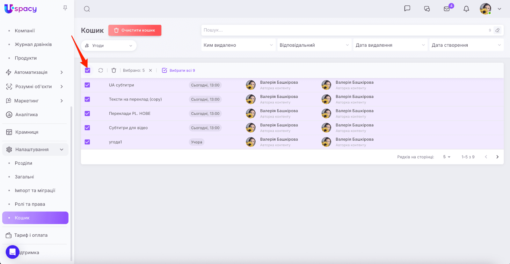Go to Ролі та права settings

click(x=30, y=204)
